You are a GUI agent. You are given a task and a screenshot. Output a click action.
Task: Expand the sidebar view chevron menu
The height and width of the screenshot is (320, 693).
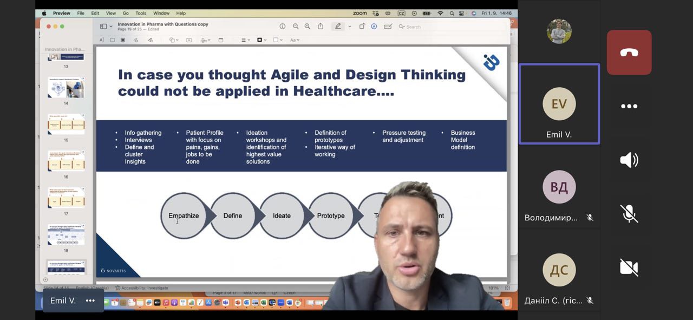[x=111, y=27]
